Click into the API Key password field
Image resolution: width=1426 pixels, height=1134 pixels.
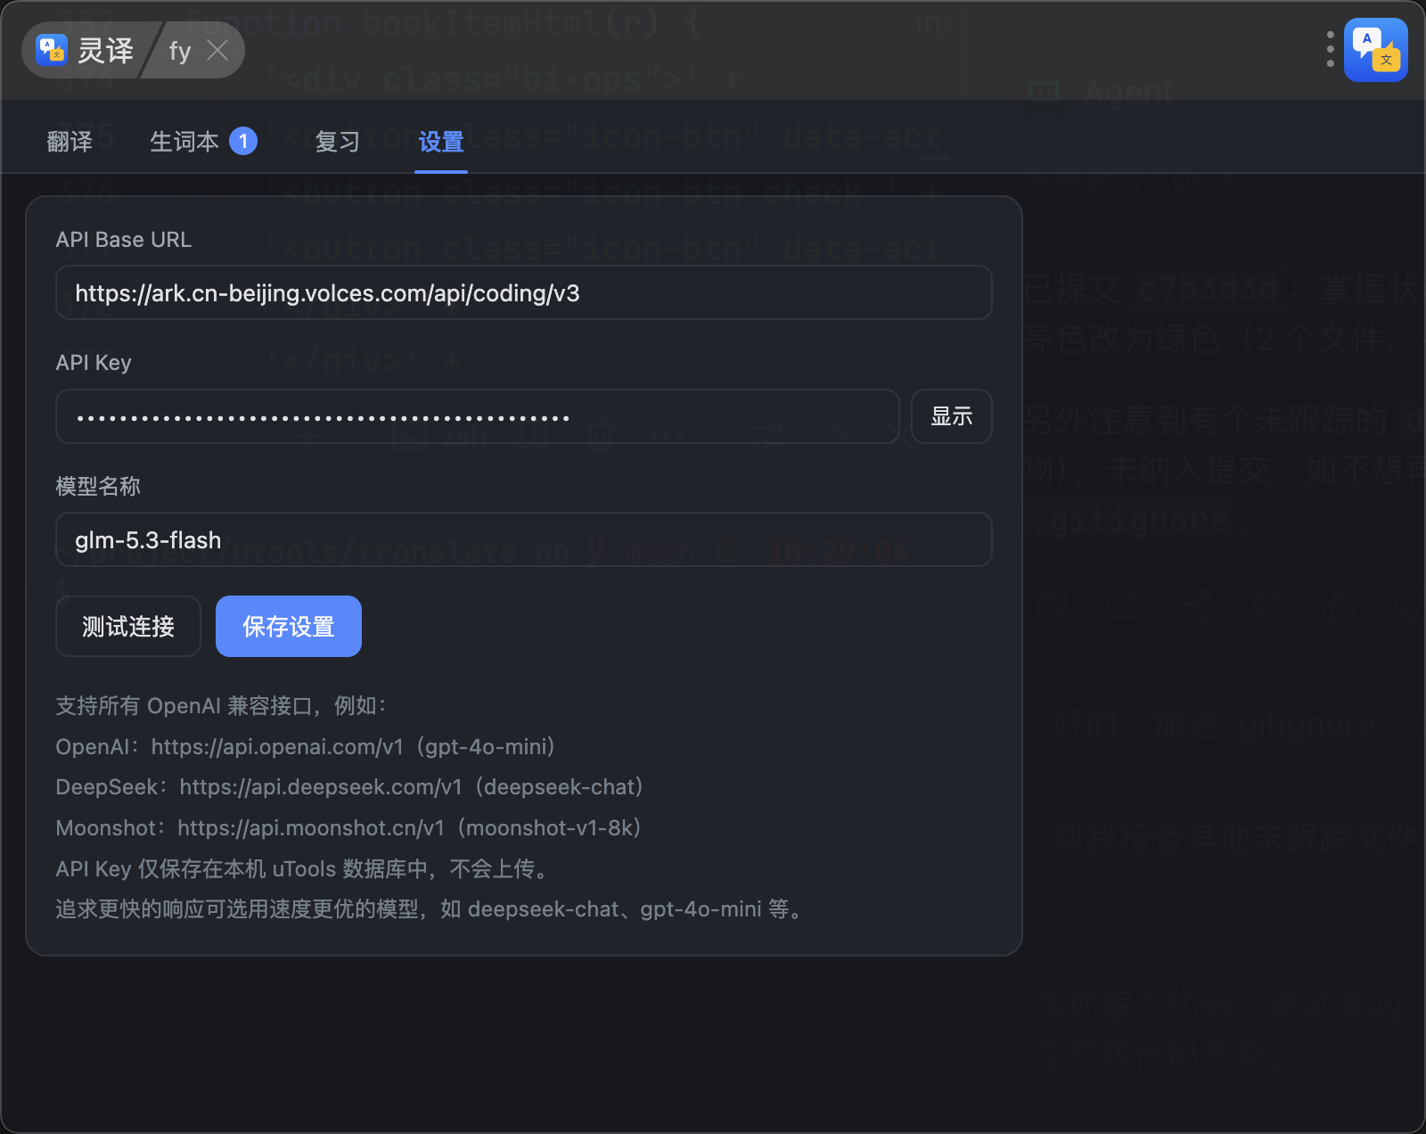pyautogui.click(x=478, y=416)
